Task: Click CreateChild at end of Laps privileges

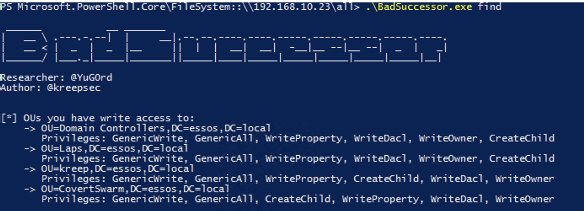Action: (x=522, y=158)
